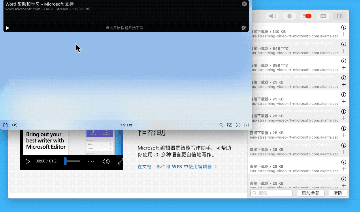Click the title Word 帮助和学习 - Microsoft 支持
The height and width of the screenshot is (212, 360).
coord(40,4)
